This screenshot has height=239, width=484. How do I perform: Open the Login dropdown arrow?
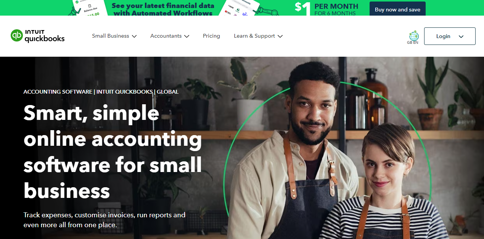click(461, 37)
